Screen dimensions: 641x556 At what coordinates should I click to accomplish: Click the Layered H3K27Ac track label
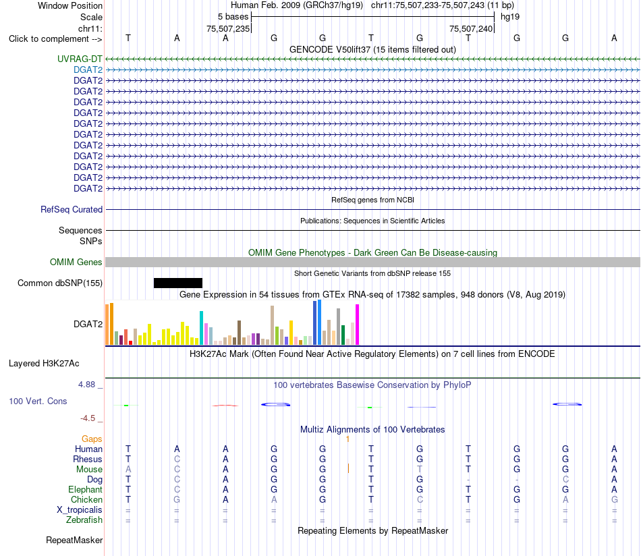click(x=44, y=364)
